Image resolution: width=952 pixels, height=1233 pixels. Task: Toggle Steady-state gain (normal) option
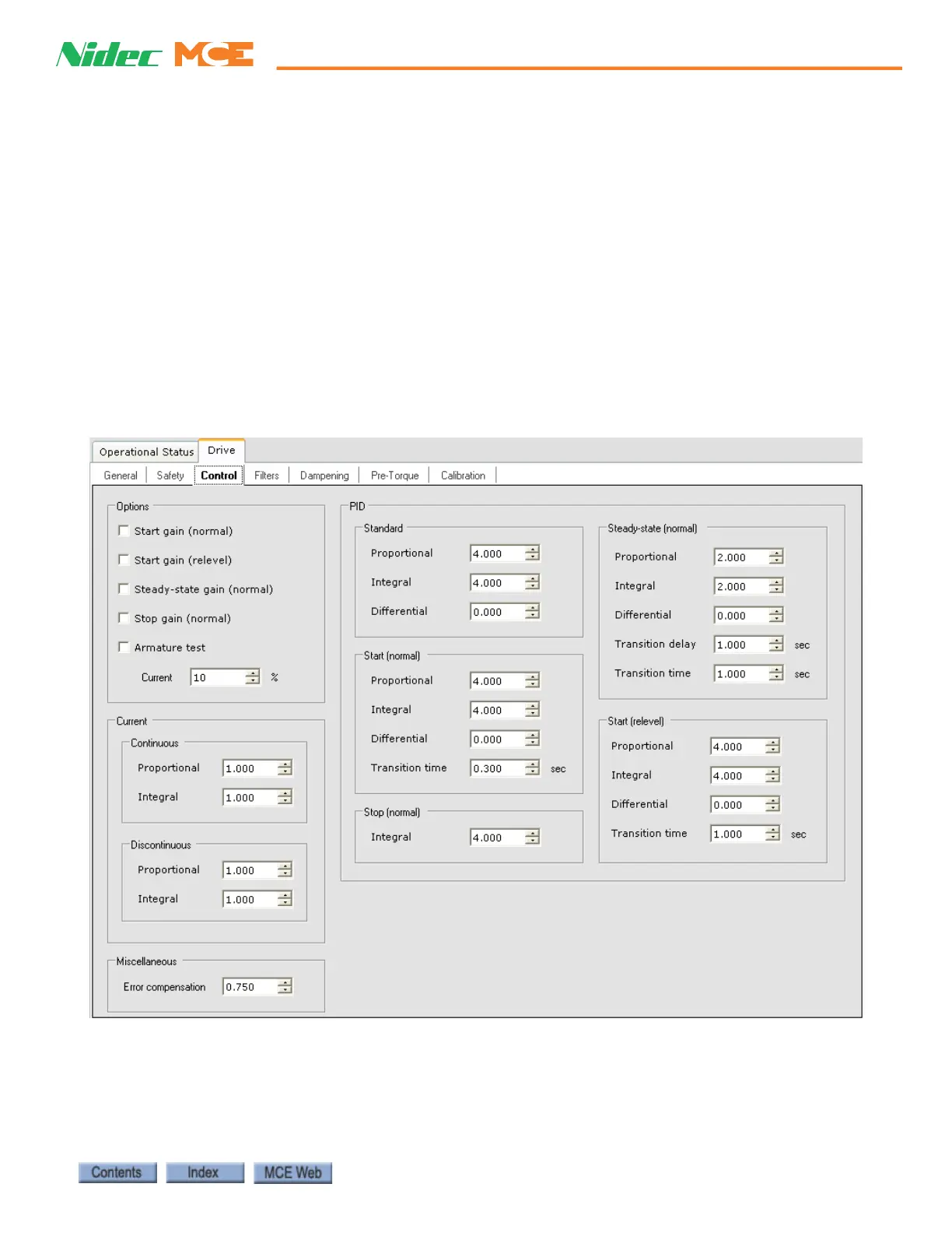pos(124,589)
